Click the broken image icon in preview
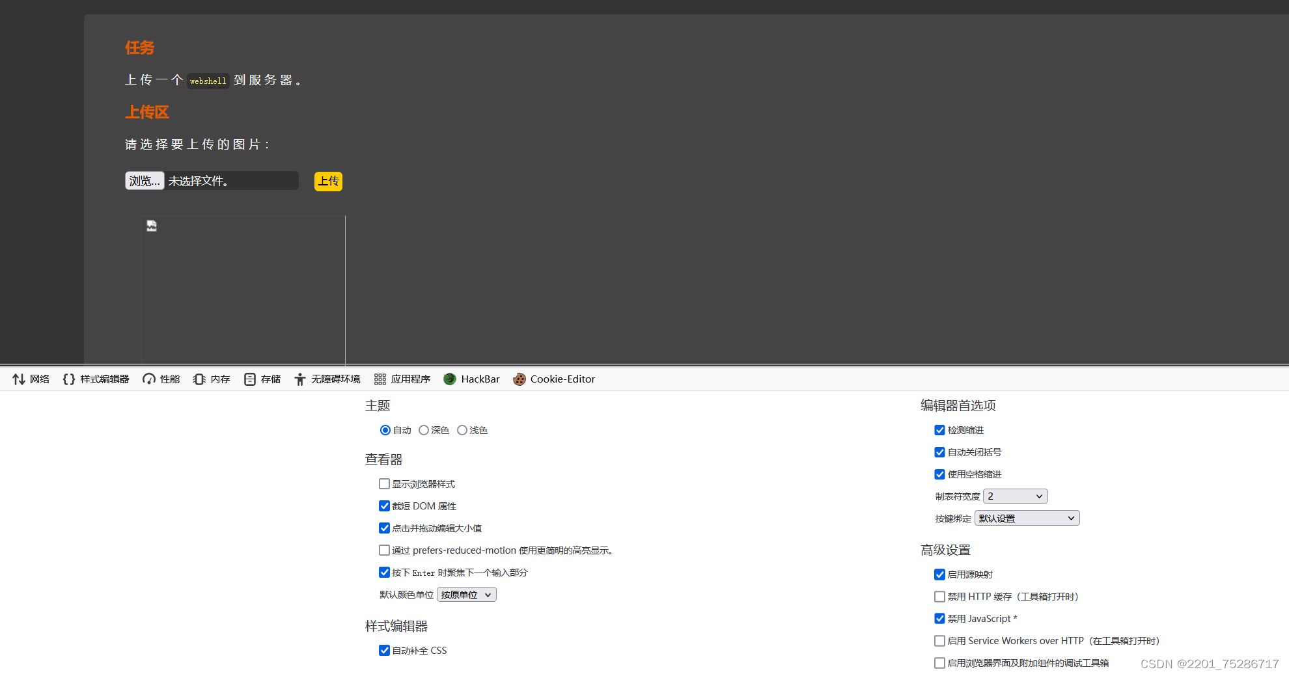 (x=152, y=226)
